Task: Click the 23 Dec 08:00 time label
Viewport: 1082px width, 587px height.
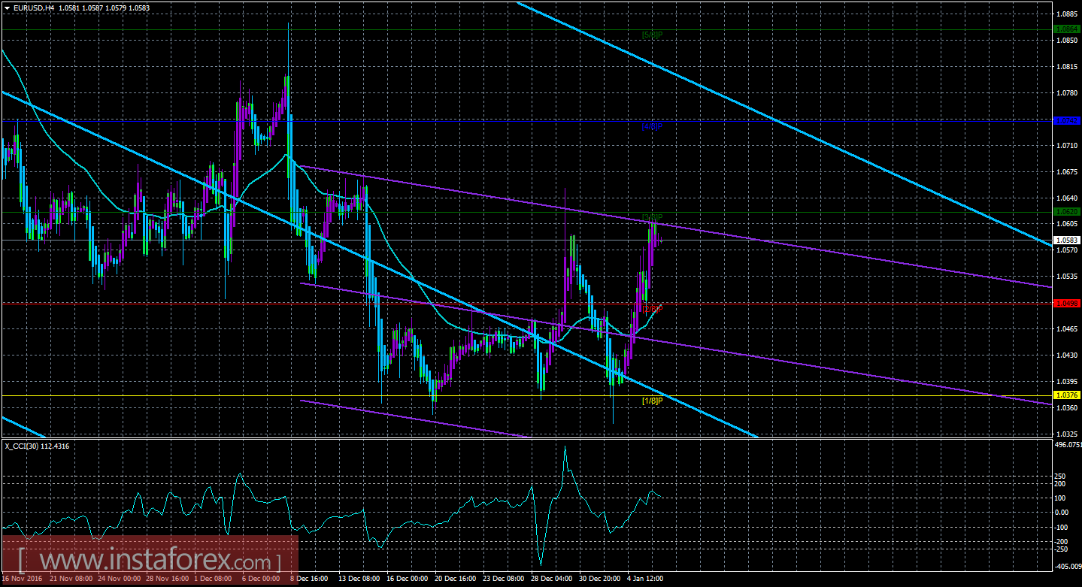Action: (x=502, y=579)
